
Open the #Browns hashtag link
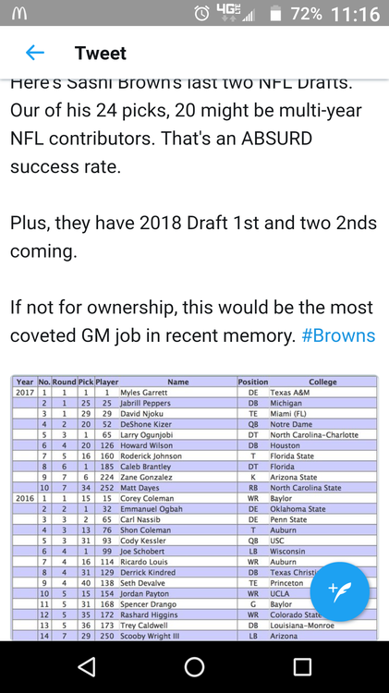coord(338,335)
